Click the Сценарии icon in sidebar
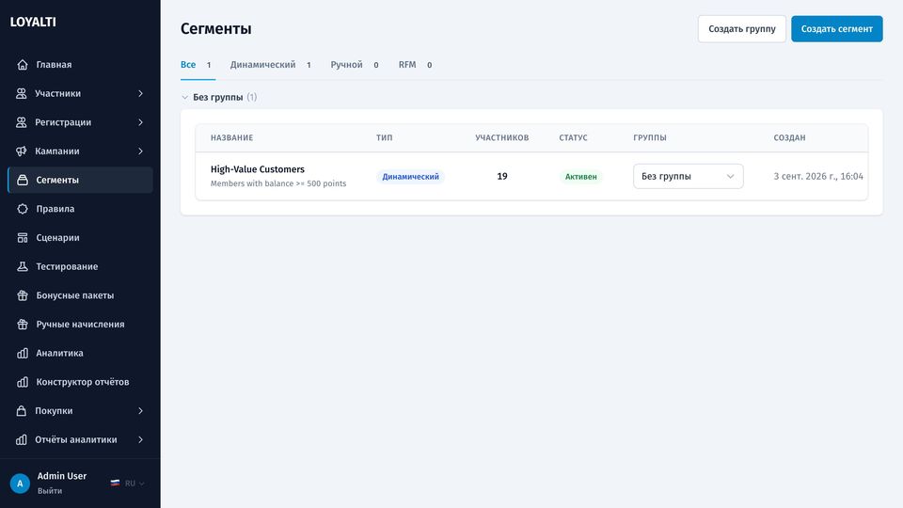Image resolution: width=903 pixels, height=508 pixels. pyautogui.click(x=23, y=237)
